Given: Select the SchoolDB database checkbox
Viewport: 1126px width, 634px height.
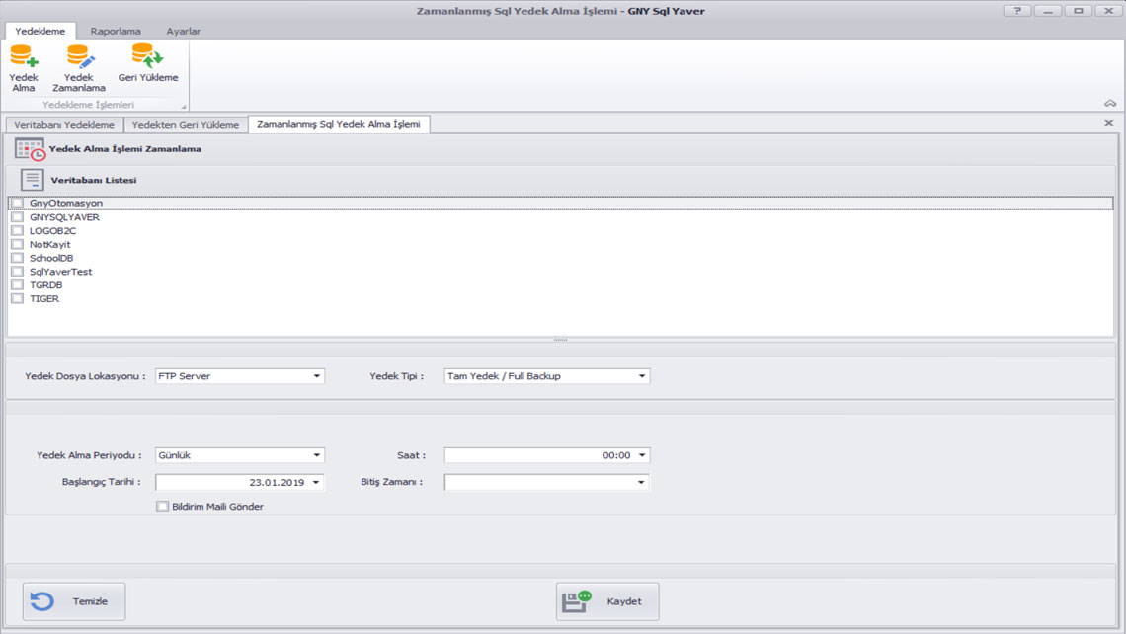Looking at the screenshot, I should tap(18, 258).
